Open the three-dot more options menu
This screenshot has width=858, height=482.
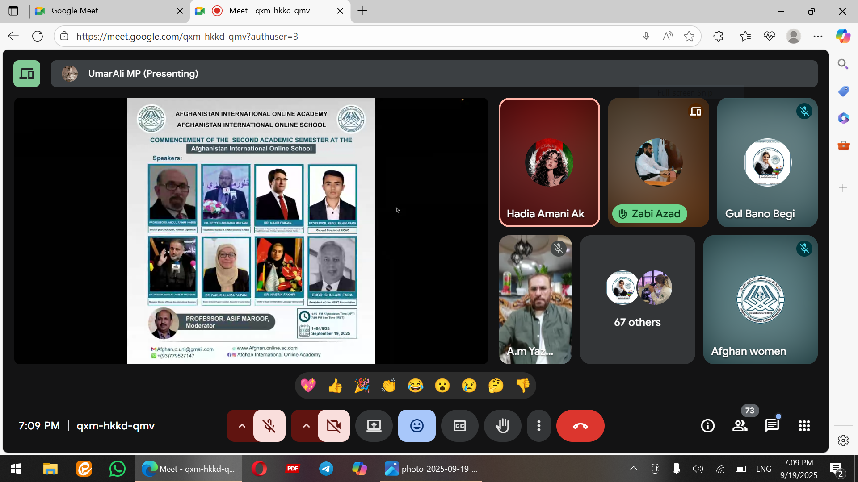[538, 426]
